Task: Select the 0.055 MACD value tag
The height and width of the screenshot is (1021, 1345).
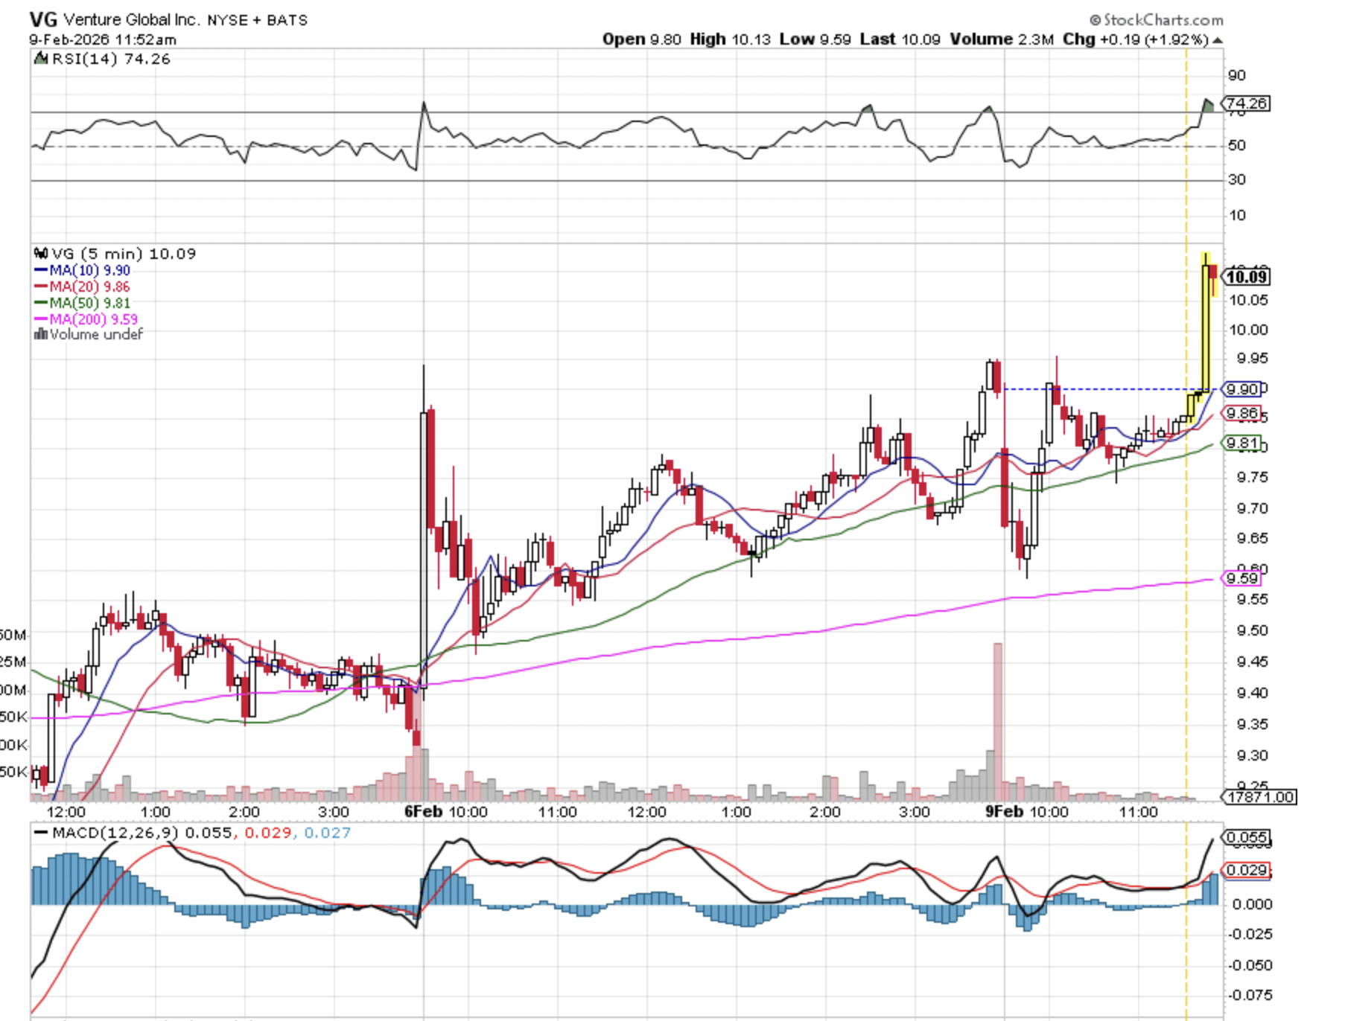Action: [1247, 837]
